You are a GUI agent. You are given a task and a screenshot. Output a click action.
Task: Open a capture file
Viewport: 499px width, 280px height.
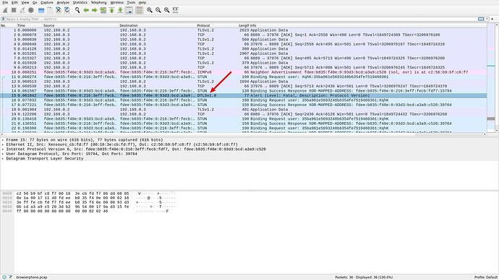(41, 10)
